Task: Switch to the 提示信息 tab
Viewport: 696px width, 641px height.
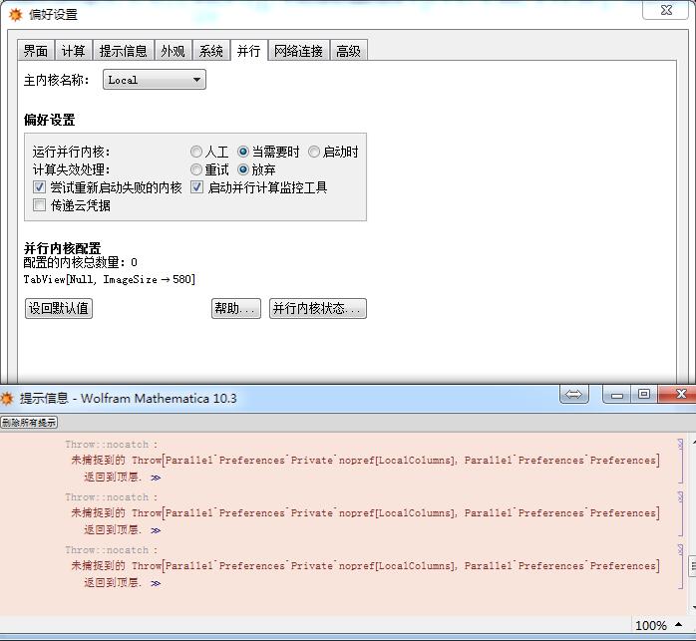Action: tap(124, 51)
